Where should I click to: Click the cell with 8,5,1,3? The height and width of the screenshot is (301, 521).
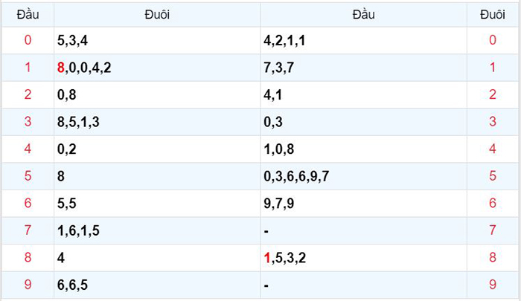[x=157, y=122]
